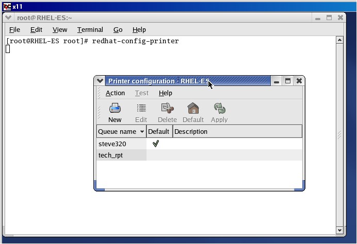
Task: Click the Description column header
Action: 237,132
